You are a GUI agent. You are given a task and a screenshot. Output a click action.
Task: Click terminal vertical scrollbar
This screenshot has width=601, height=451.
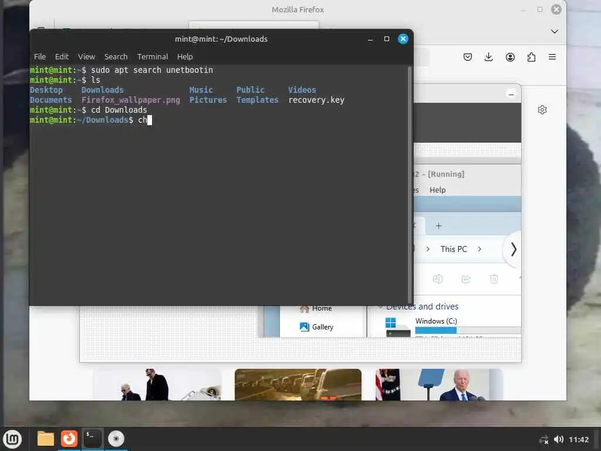coord(410,185)
